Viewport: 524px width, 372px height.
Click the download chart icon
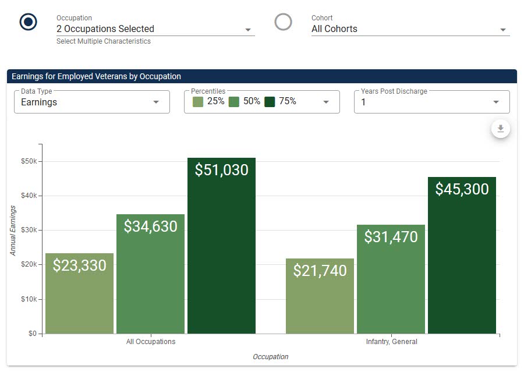[x=500, y=129]
